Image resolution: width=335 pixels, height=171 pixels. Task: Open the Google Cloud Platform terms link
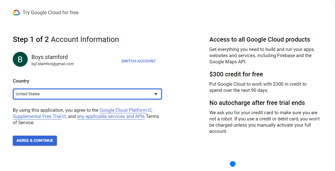point(123,110)
